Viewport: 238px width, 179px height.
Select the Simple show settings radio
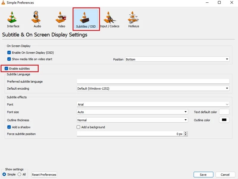click(x=4, y=174)
